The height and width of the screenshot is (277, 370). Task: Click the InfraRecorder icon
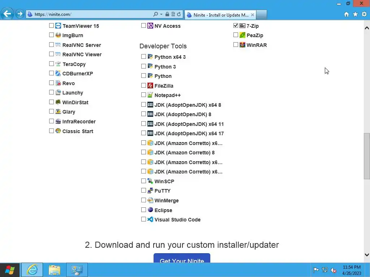tap(58, 121)
